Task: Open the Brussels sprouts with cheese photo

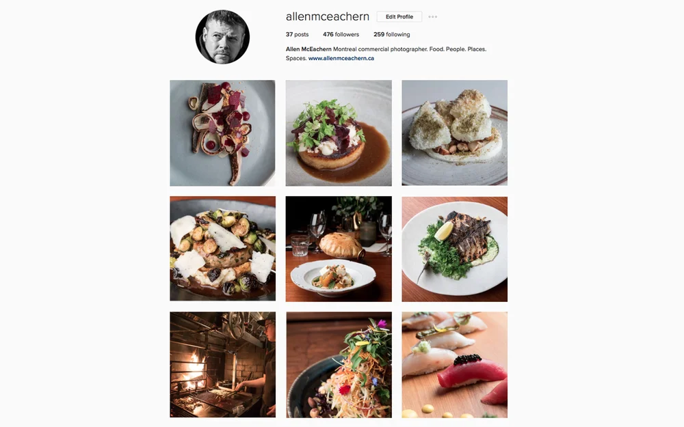Action: (x=222, y=249)
